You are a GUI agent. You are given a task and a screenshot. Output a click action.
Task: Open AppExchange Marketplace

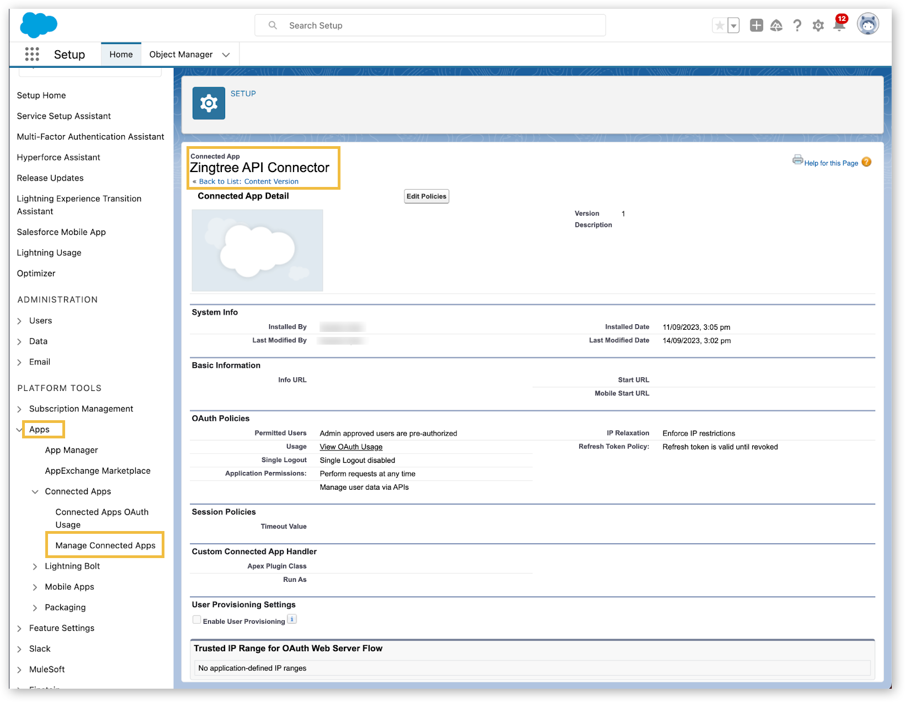pyautogui.click(x=98, y=471)
